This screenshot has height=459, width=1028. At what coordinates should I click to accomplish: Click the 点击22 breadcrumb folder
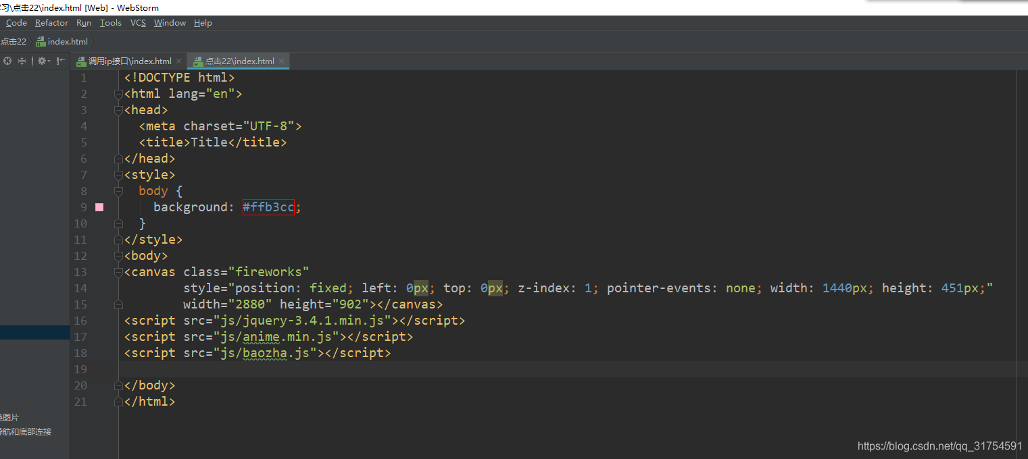coord(14,42)
